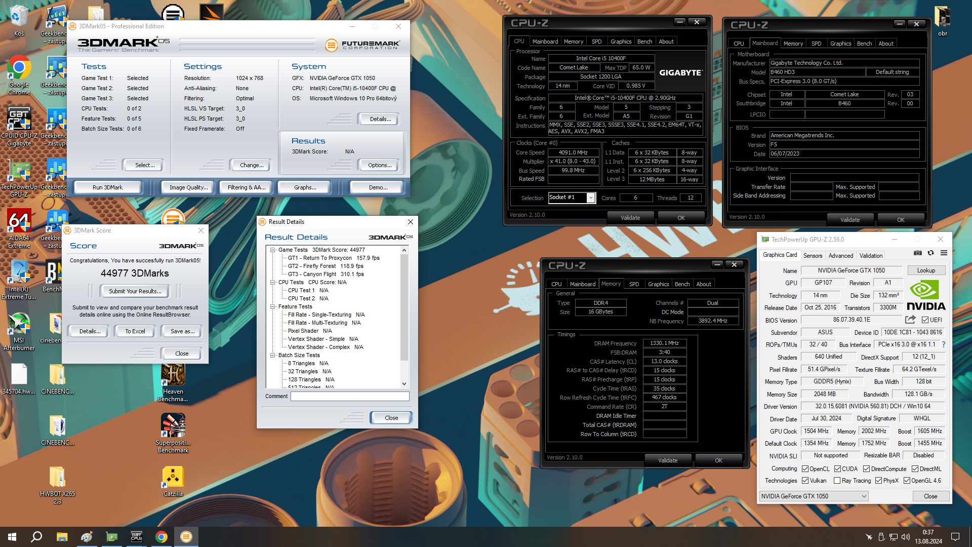972x547 pixels.
Task: Toggle the OpenCL checkbox
Action: pos(805,469)
